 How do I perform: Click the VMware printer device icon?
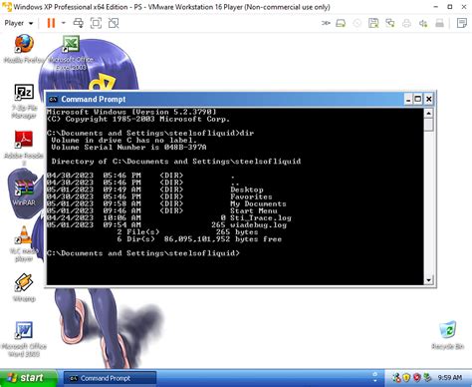pyautogui.click(x=406, y=23)
